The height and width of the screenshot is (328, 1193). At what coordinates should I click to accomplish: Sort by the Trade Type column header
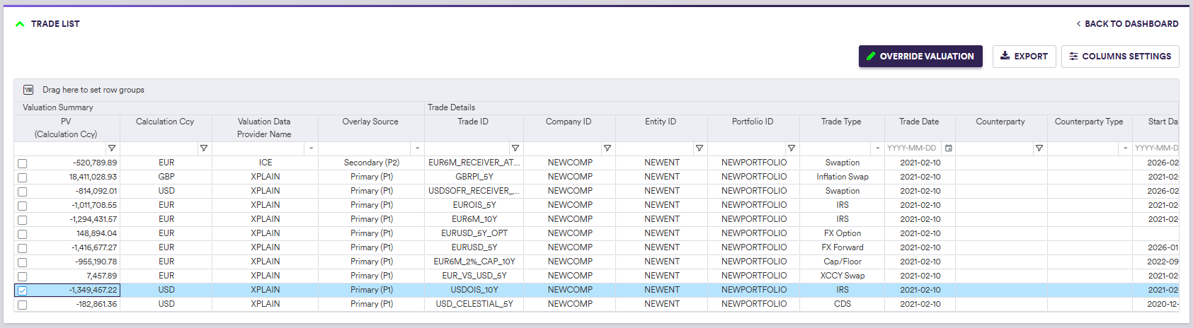pyautogui.click(x=841, y=122)
